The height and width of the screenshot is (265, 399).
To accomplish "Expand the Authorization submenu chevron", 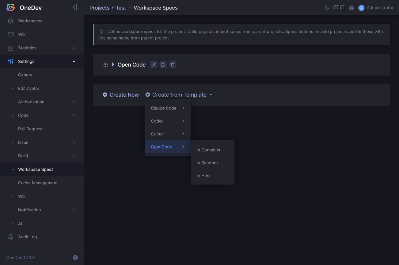I will (74, 102).
